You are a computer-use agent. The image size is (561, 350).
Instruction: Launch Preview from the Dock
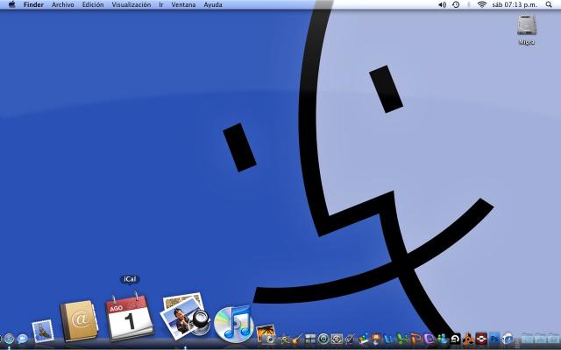184,316
